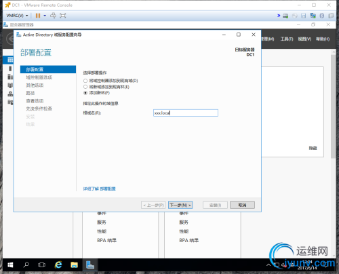Open the 详细了解 部署配置 link

(99, 189)
